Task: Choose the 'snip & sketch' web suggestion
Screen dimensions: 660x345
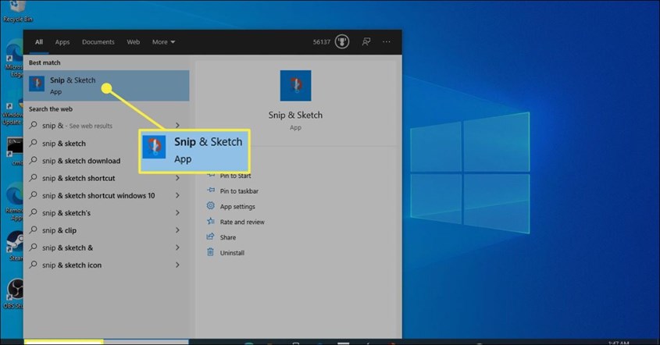Action: (63, 144)
